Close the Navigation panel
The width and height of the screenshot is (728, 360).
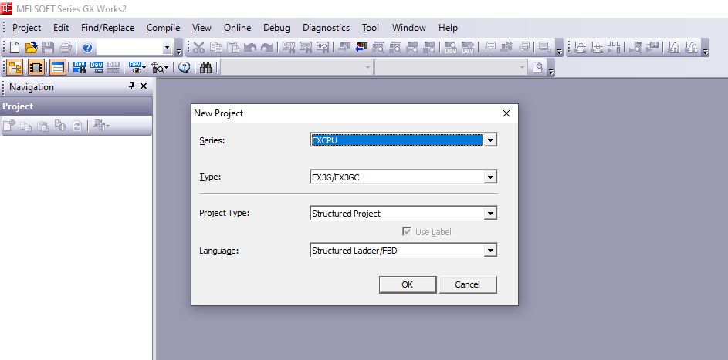tap(144, 86)
